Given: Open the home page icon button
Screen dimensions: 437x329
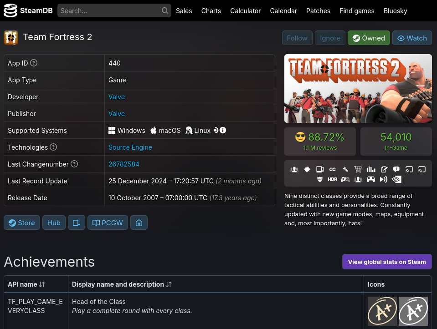Looking at the screenshot, I should 139,223.
